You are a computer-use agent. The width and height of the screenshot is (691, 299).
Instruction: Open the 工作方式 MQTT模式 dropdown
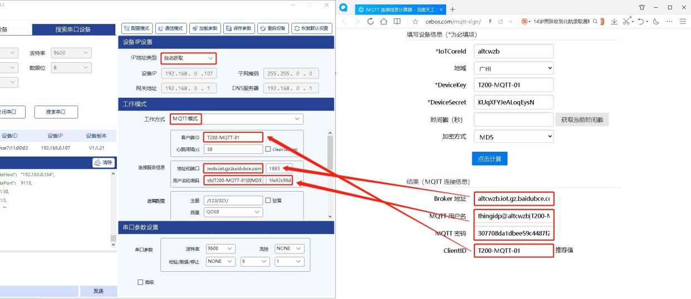(x=236, y=119)
